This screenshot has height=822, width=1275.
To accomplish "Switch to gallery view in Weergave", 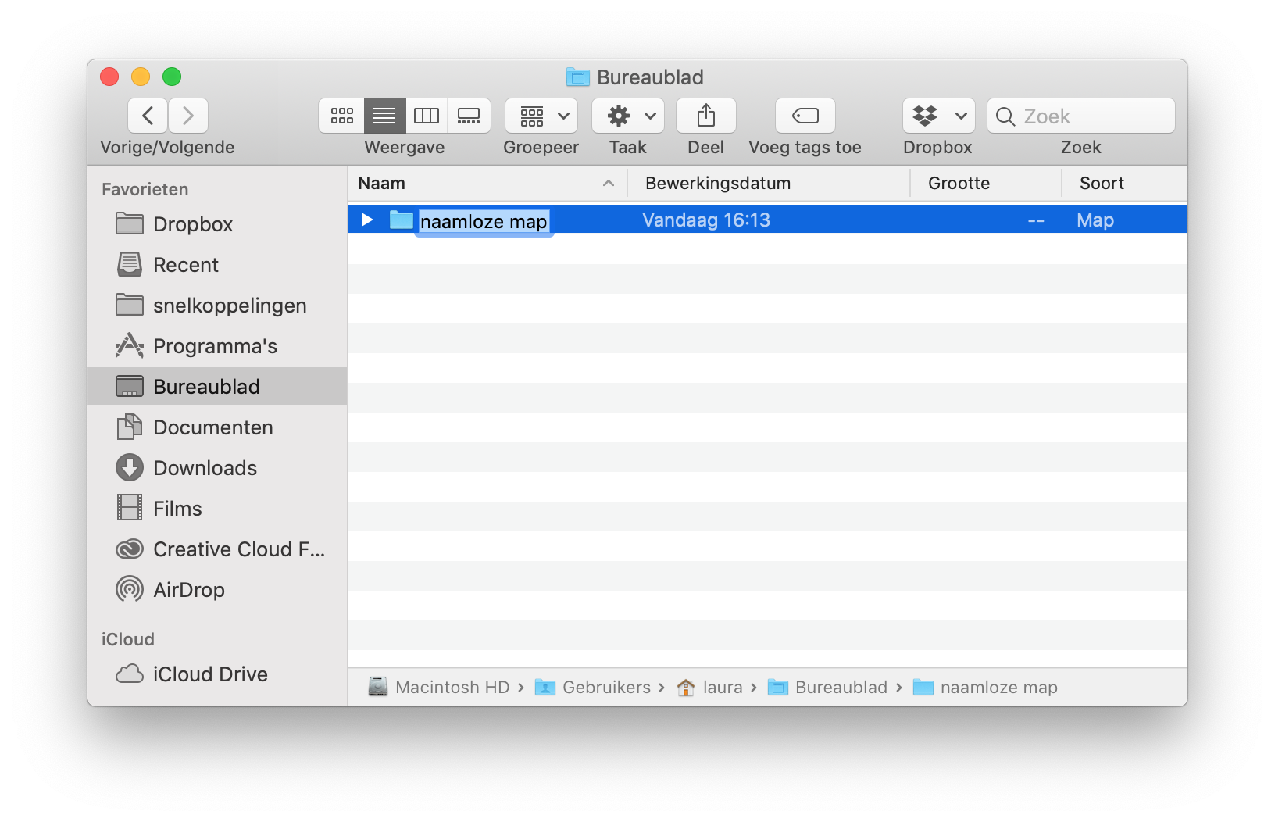I will click(469, 115).
